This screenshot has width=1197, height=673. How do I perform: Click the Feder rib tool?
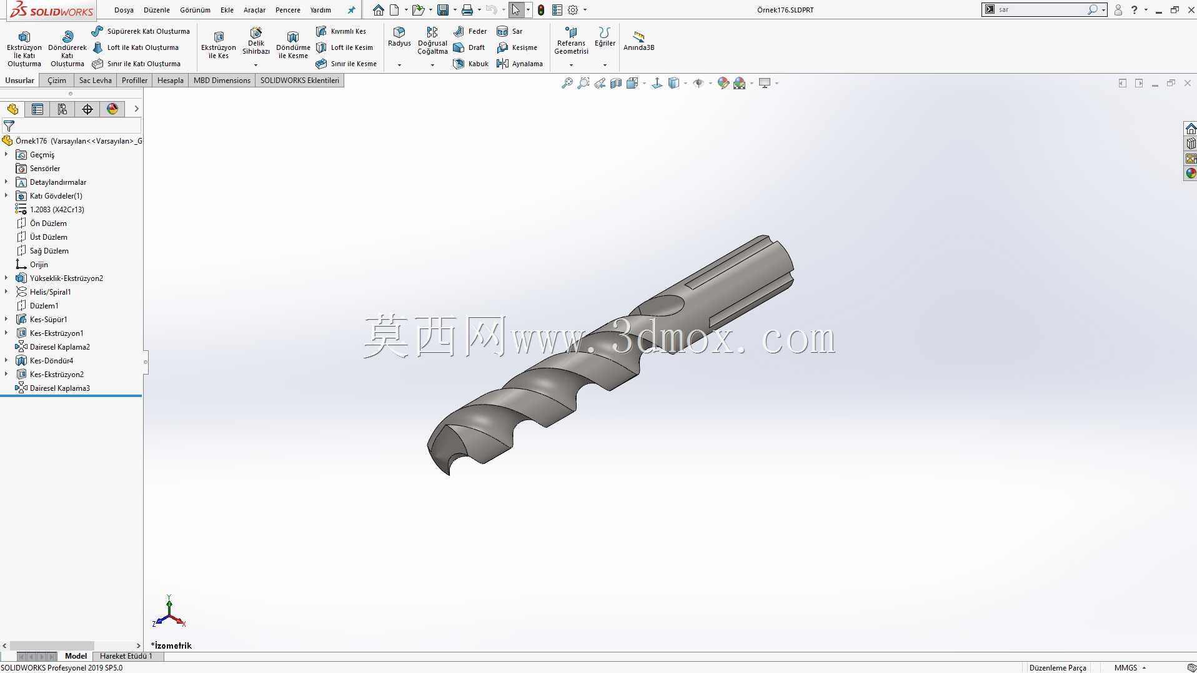(470, 31)
